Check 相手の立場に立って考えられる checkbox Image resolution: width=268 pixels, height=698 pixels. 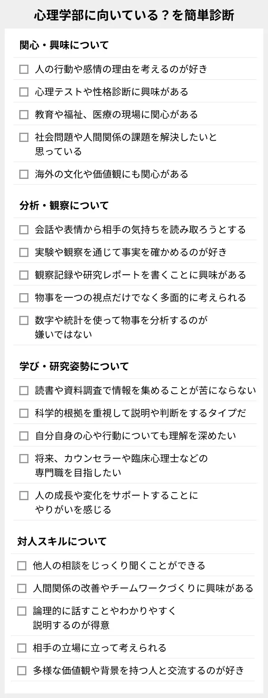22,648
